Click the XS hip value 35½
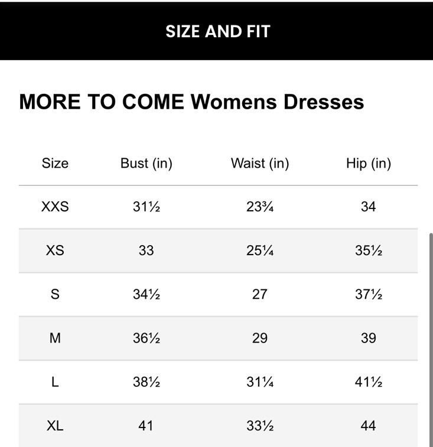 [369, 250]
